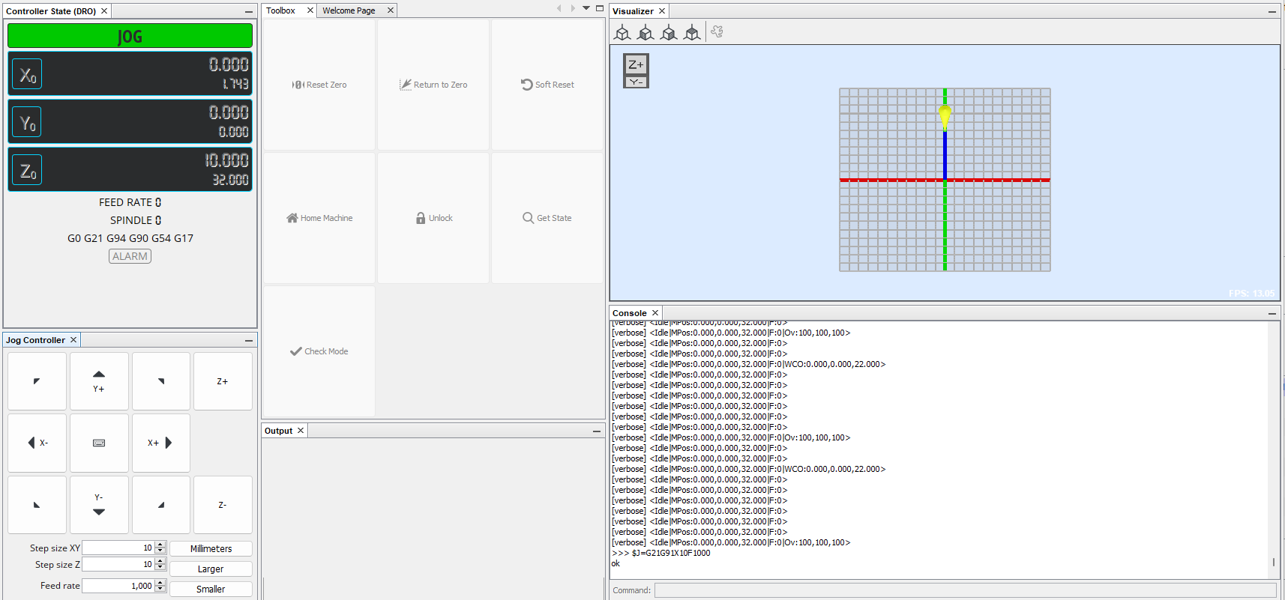This screenshot has width=1285, height=600.
Task: Open the document tab list dropdown arrow
Action: 586,8
